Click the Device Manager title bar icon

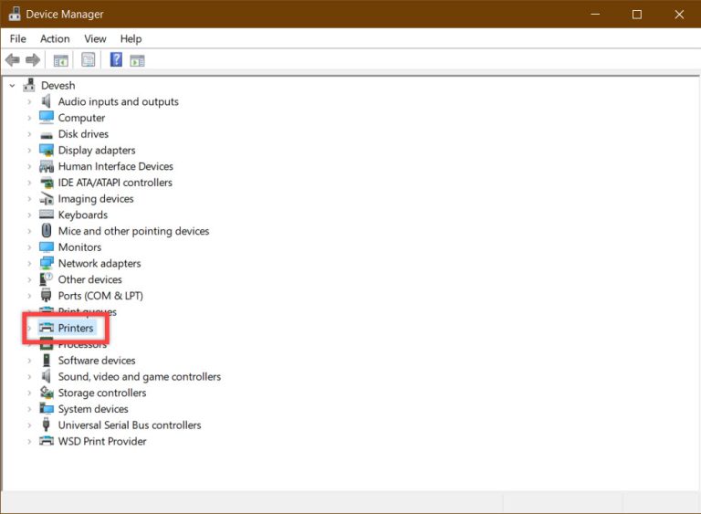pos(15,14)
